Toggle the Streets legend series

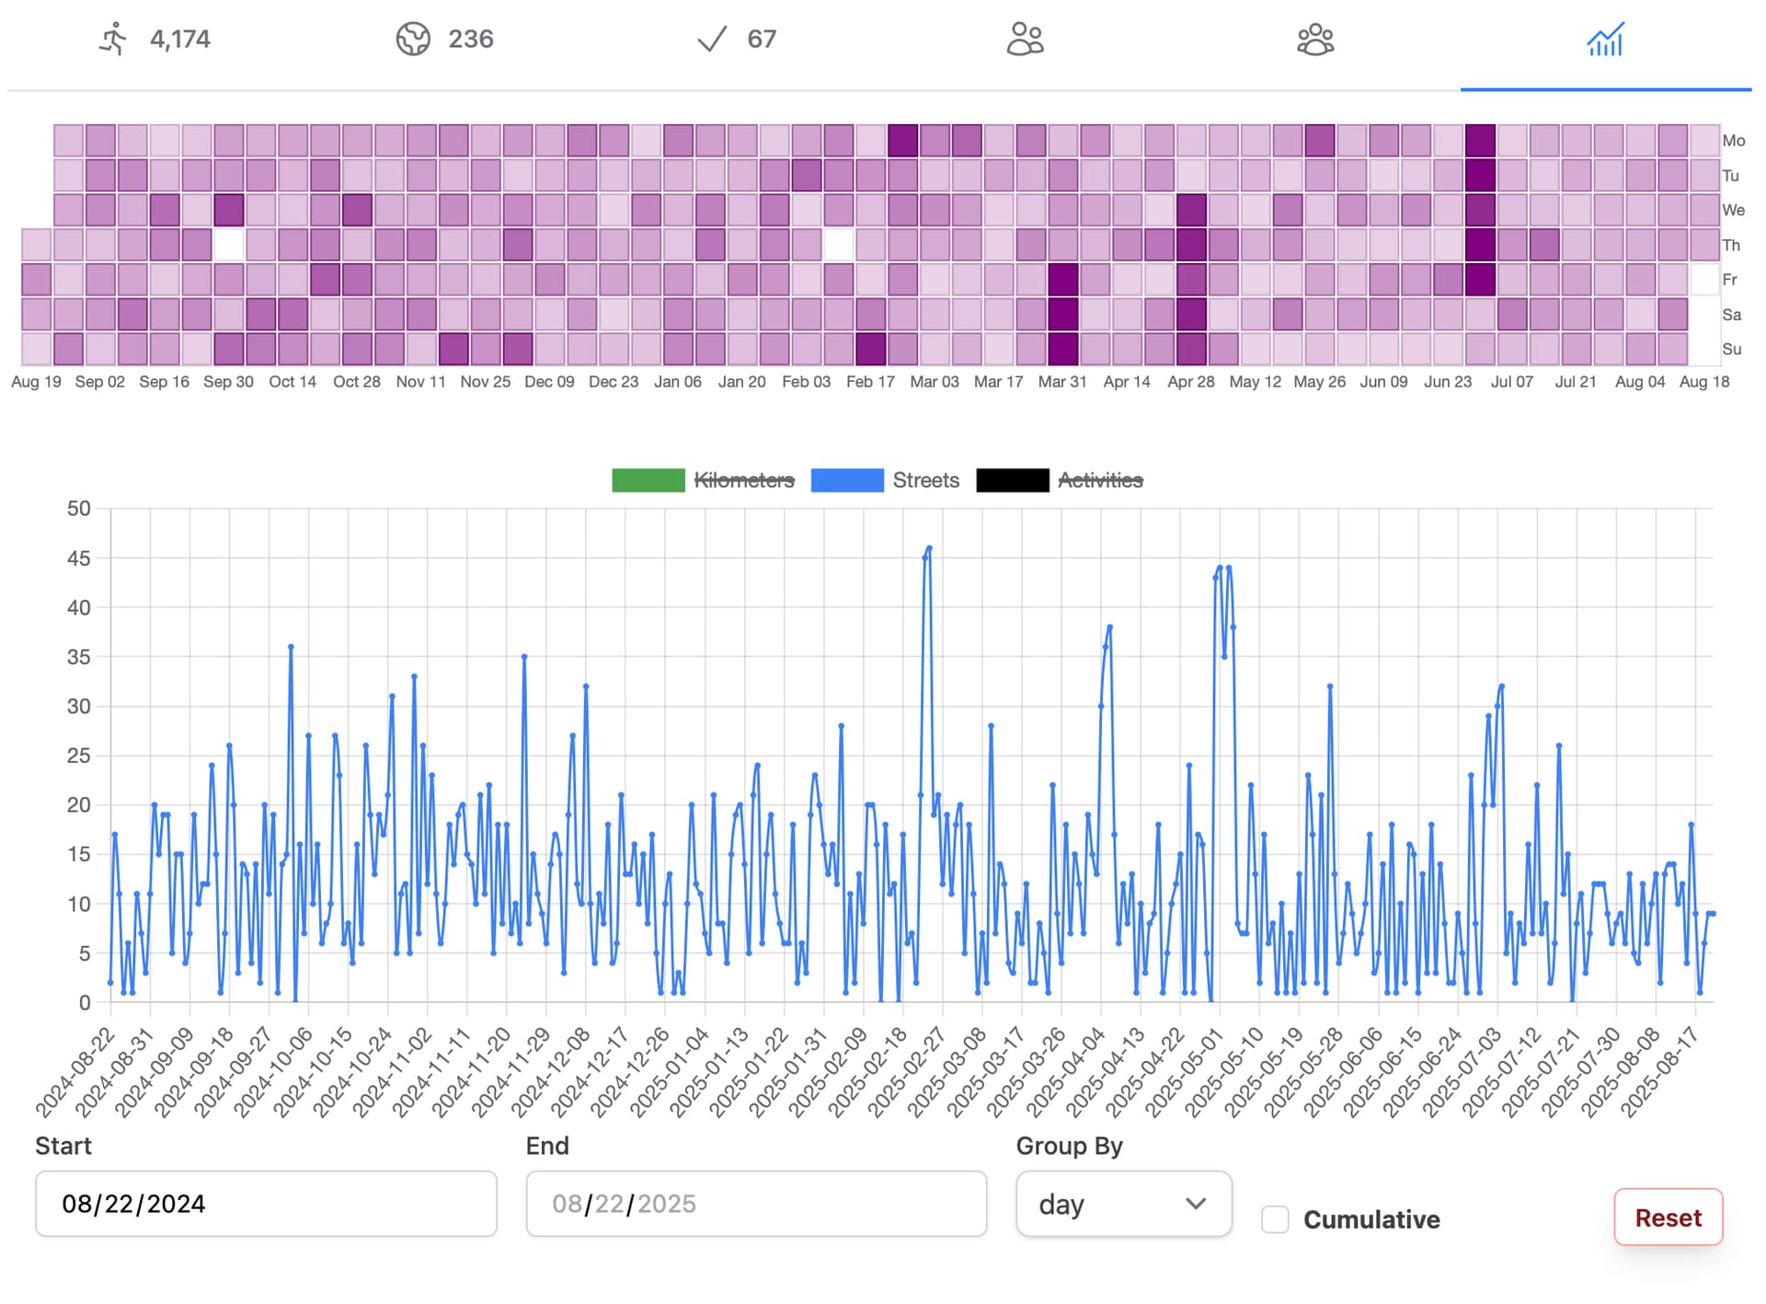click(925, 480)
